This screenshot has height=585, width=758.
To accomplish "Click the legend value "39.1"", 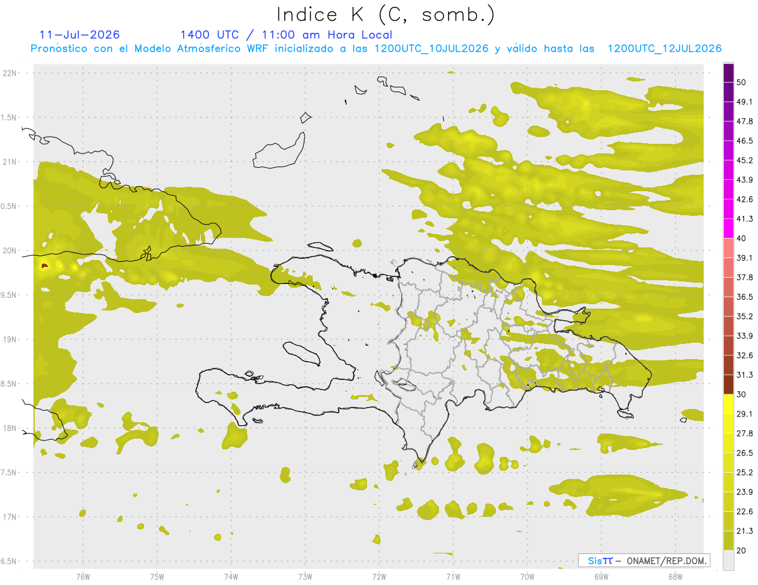I will [745, 257].
